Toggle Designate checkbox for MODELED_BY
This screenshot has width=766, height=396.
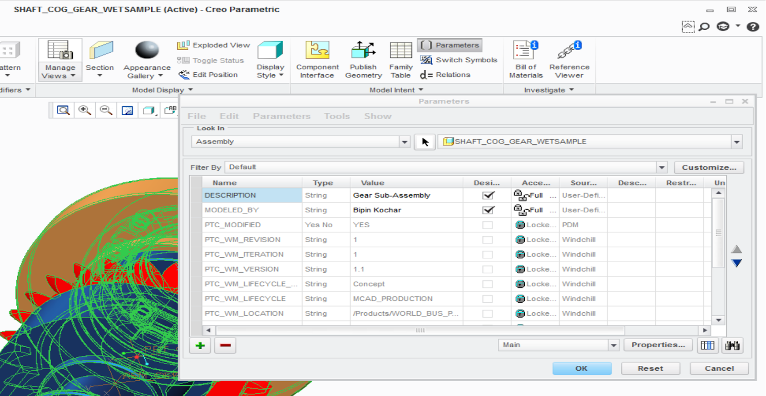[488, 210]
